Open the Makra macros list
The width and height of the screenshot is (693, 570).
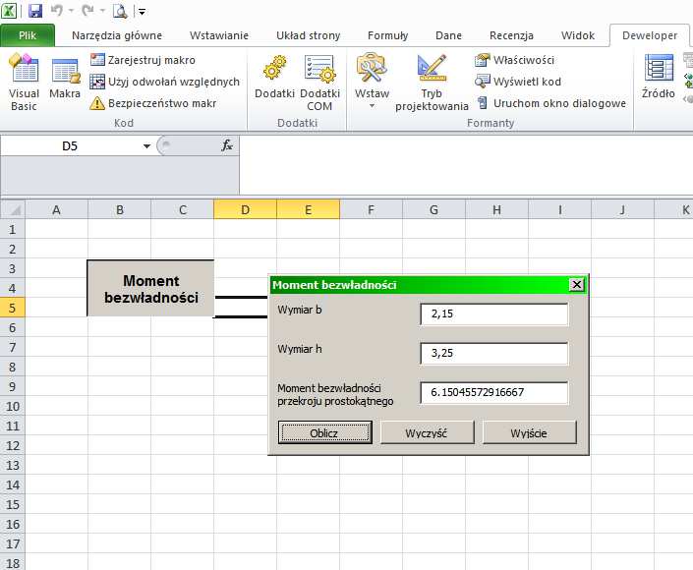pyautogui.click(x=65, y=78)
